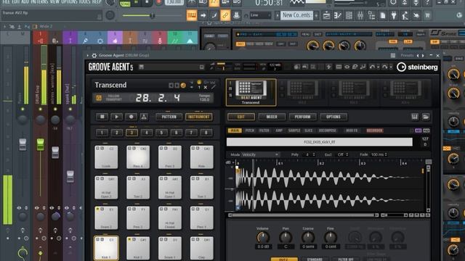Select the Sample edit sub-tab
This screenshot has width=465, height=261.
click(x=294, y=130)
